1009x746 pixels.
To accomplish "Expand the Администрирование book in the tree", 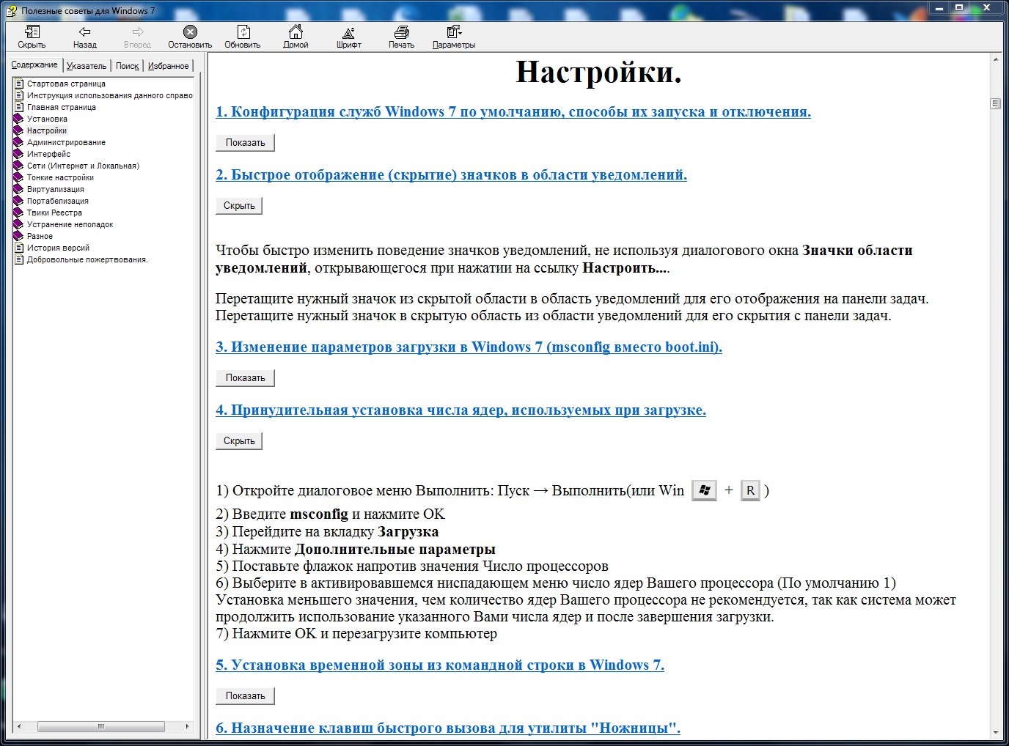I will 66,142.
